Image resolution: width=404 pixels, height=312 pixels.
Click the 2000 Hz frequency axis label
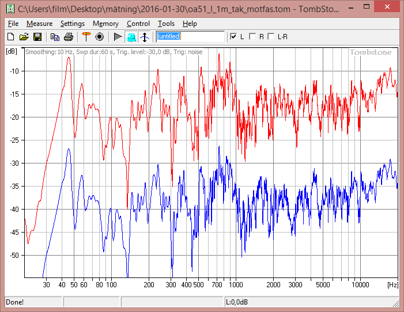(273, 285)
